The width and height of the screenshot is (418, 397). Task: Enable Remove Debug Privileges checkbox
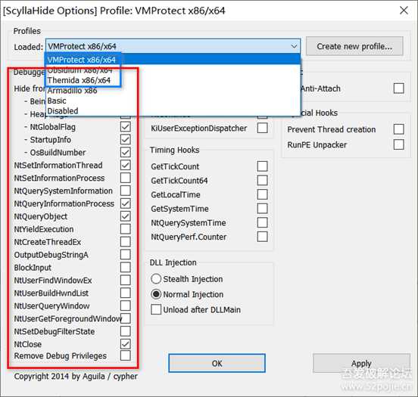click(125, 355)
